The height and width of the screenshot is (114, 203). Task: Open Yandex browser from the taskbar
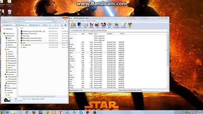pos(61,112)
